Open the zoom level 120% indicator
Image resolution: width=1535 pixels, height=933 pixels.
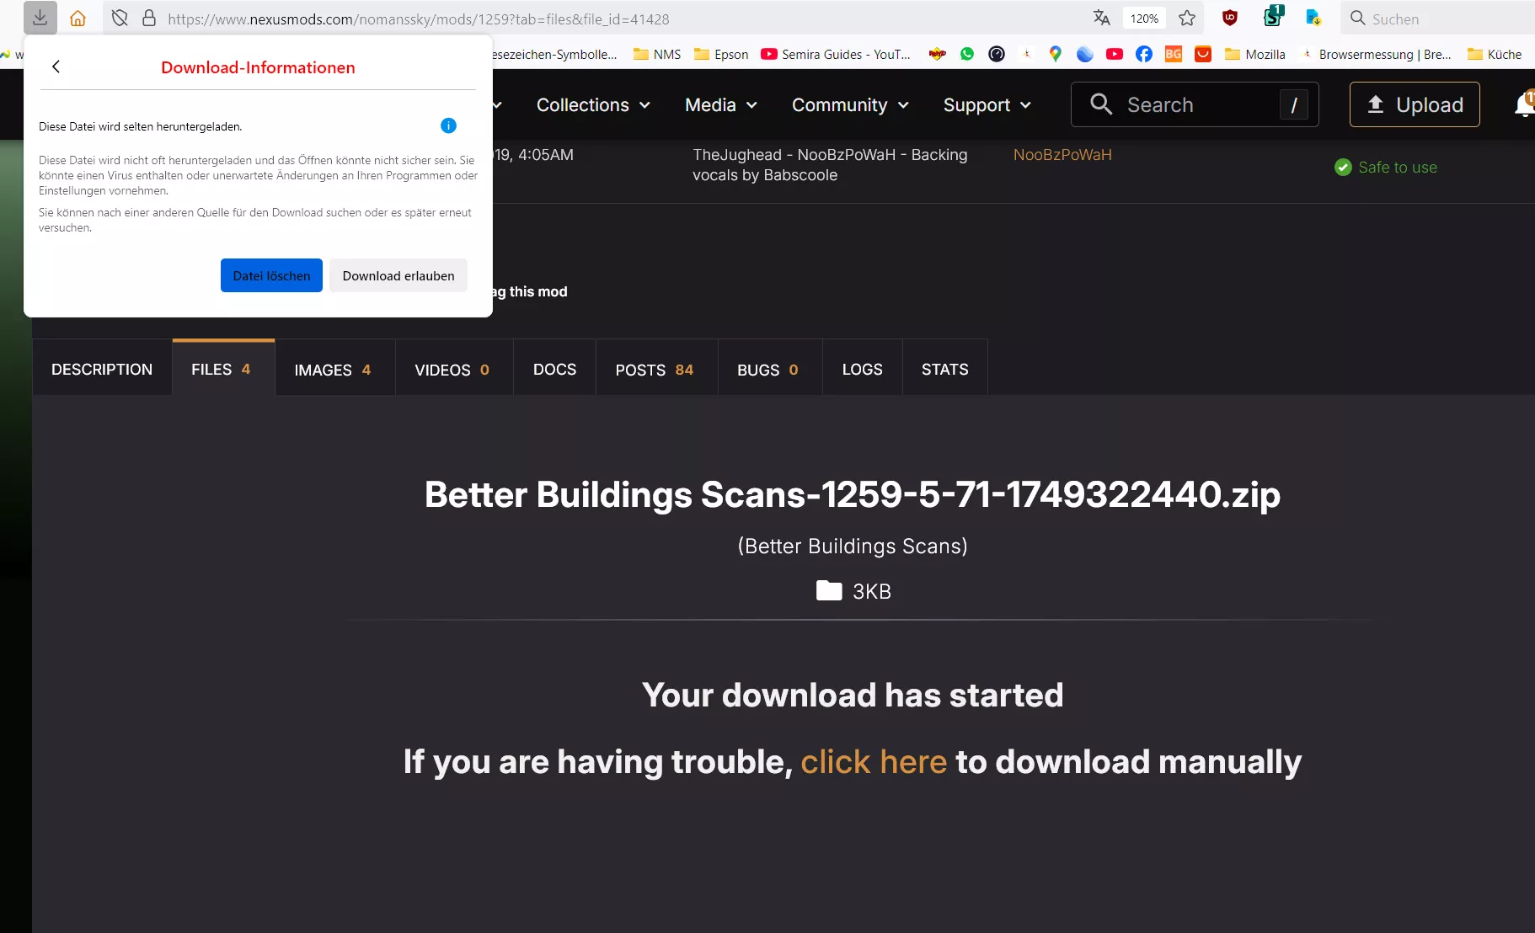(1144, 18)
